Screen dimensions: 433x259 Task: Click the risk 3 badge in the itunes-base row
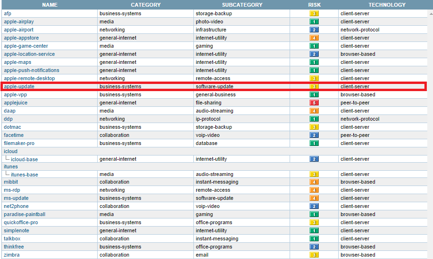pyautogui.click(x=314, y=174)
